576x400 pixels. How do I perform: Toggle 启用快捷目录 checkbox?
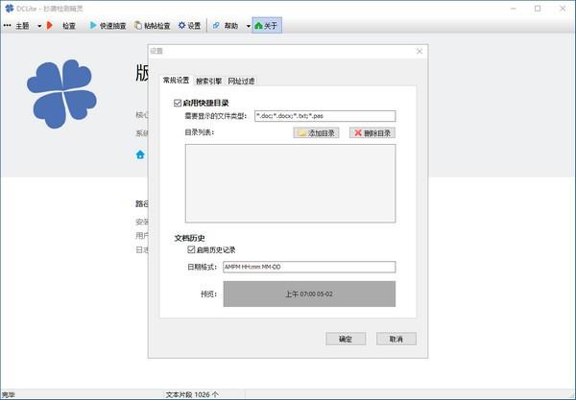coord(178,103)
